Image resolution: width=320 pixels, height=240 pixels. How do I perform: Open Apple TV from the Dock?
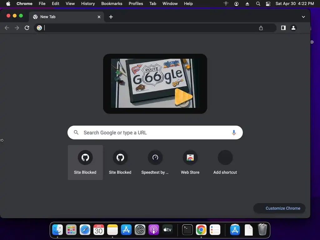[167, 230]
